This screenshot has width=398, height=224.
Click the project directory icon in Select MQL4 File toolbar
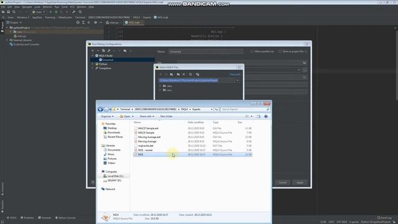172,75
